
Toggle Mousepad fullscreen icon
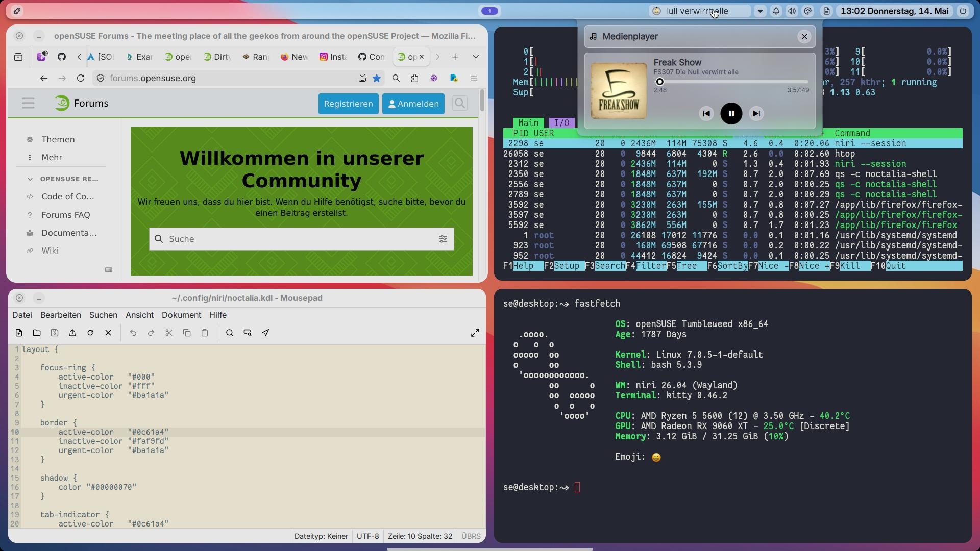(475, 333)
